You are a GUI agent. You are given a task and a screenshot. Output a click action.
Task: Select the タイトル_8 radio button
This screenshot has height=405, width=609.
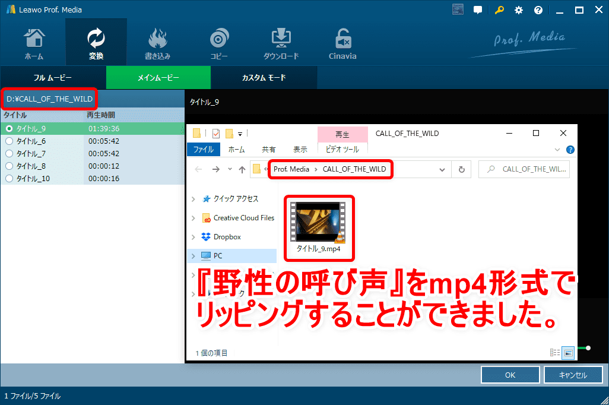(x=9, y=166)
